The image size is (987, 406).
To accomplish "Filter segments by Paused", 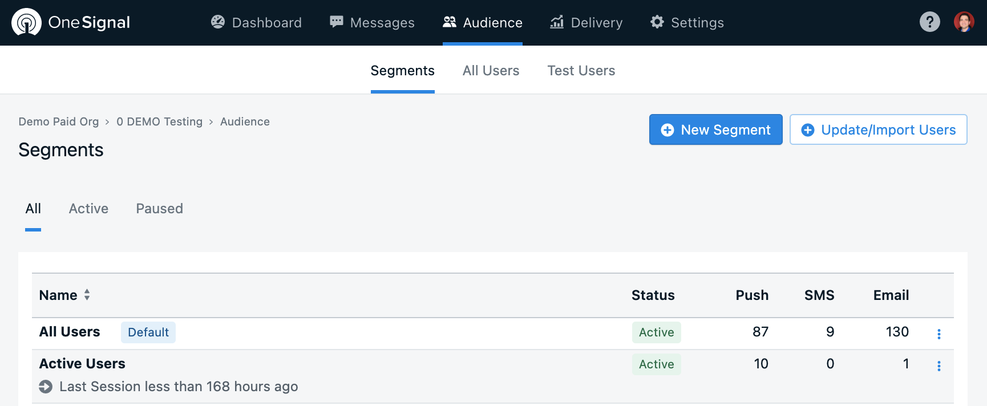I will (159, 209).
